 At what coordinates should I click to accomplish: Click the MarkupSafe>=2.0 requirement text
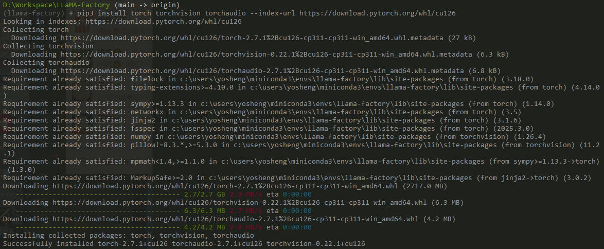pyautogui.click(x=154, y=178)
